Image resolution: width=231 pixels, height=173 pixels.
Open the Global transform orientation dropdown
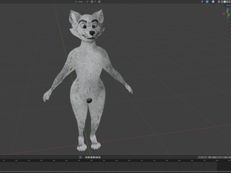tap(80, 1)
